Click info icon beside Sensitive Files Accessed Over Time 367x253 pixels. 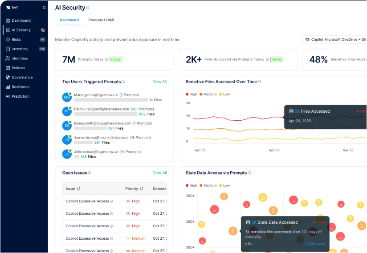click(x=259, y=82)
